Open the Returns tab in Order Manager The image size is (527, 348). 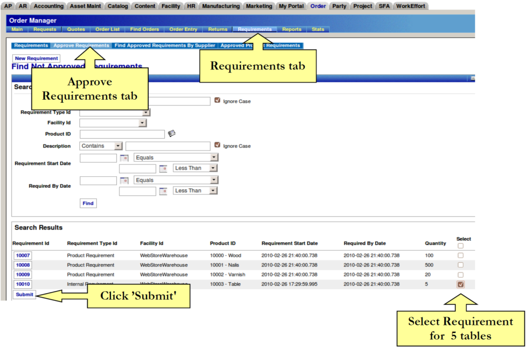[217, 29]
